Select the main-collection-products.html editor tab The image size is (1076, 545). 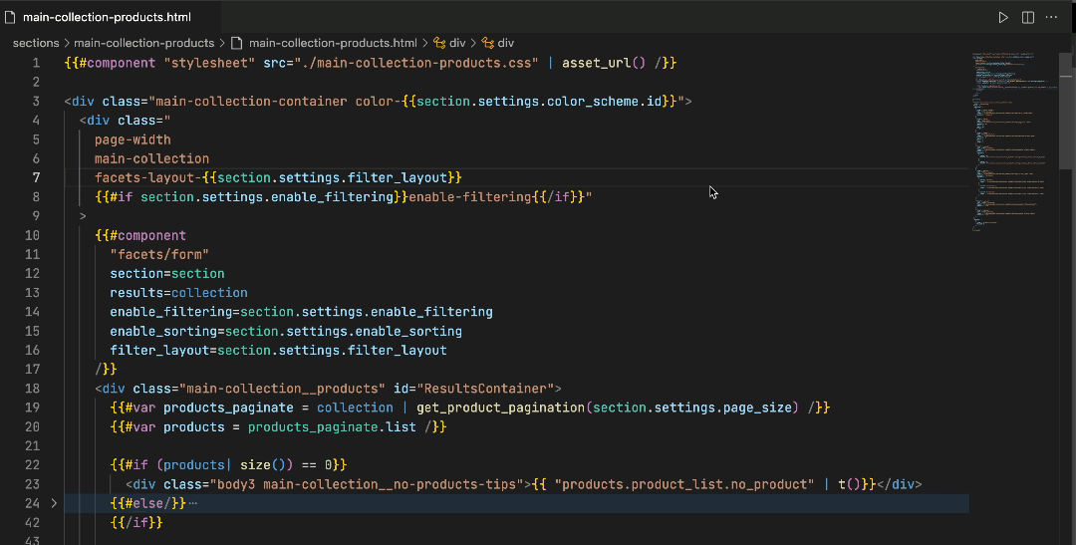tap(107, 18)
